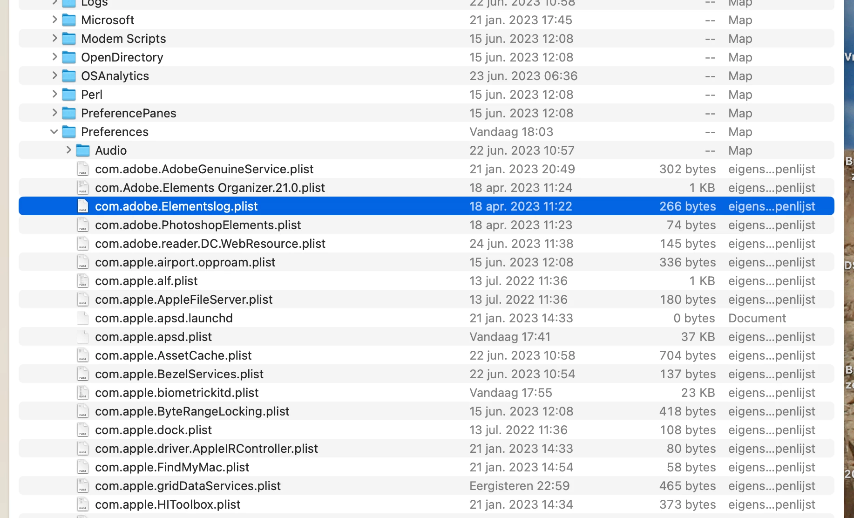Viewport: 854px width, 518px height.
Task: Expand the Audio subfolder
Action: pyautogui.click(x=68, y=150)
